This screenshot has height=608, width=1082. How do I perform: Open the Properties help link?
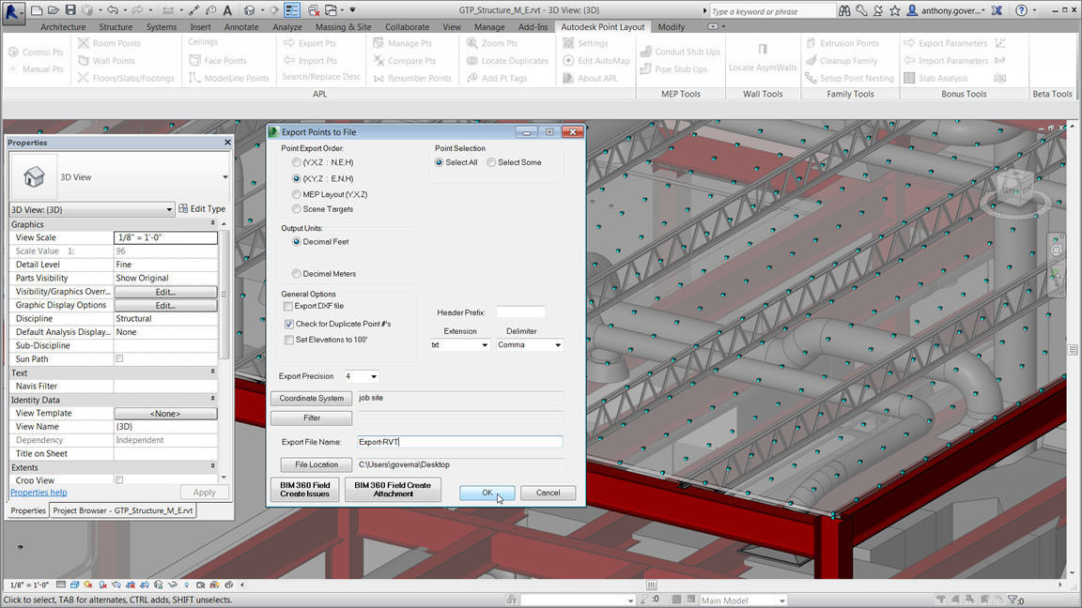[38, 492]
